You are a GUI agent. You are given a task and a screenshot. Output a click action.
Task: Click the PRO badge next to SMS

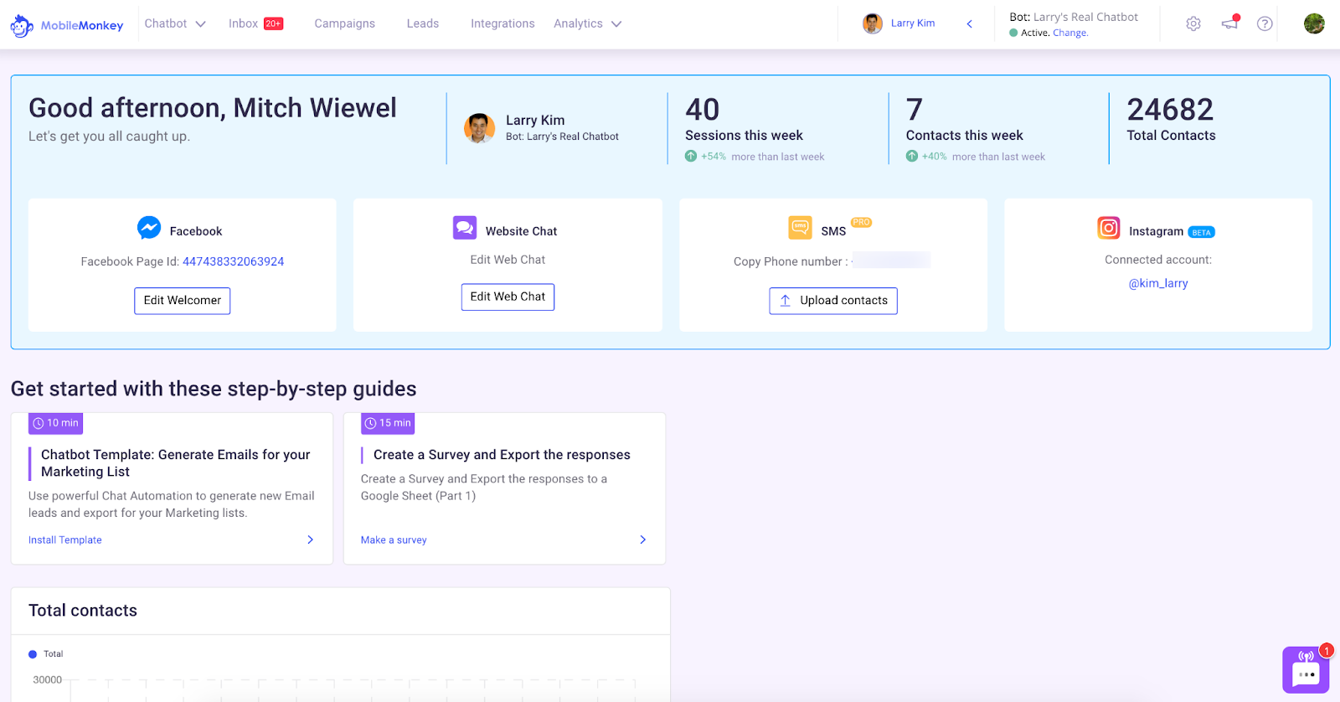click(x=862, y=222)
